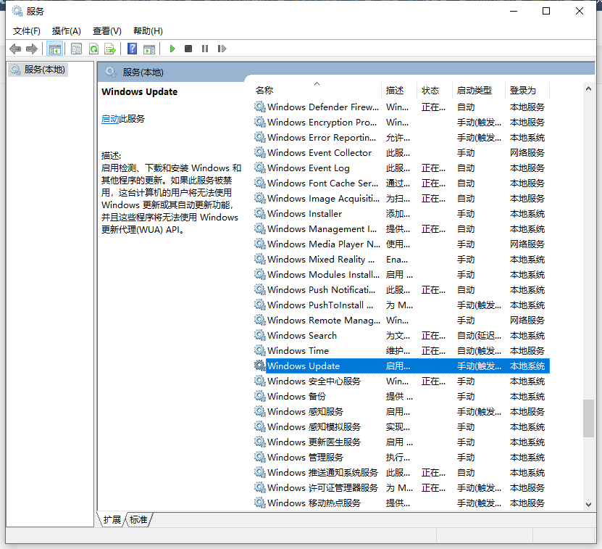The image size is (602, 549).
Task: Open the 文件(F) menu
Action: pyautogui.click(x=27, y=31)
